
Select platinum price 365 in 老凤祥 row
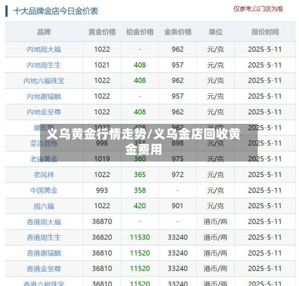[140, 175]
